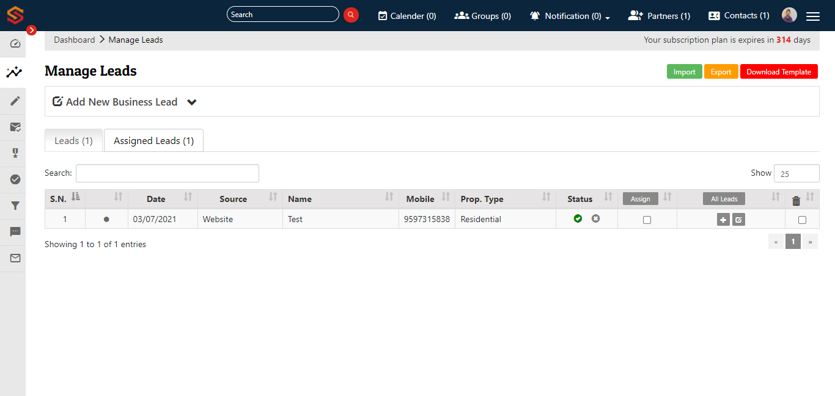Click the Download Template button
This screenshot has width=835, height=396.
[779, 72]
